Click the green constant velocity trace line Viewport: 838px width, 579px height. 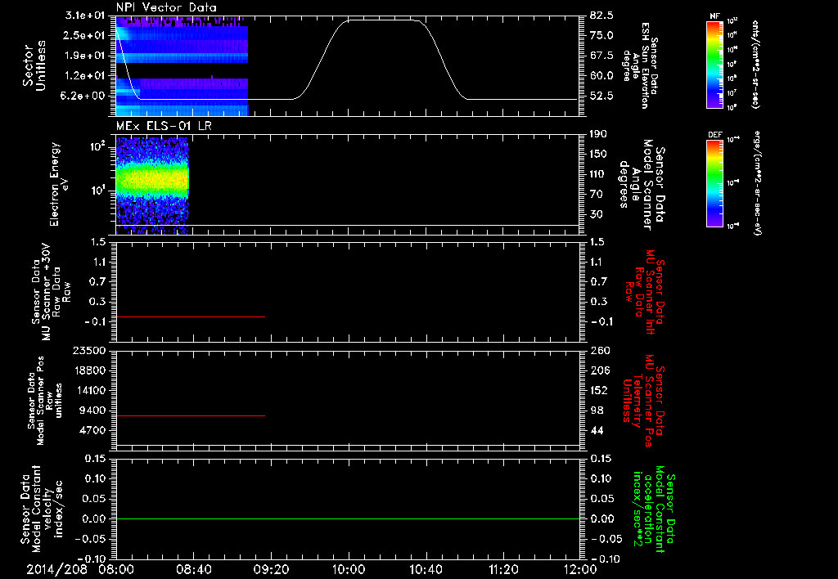[x=347, y=518]
